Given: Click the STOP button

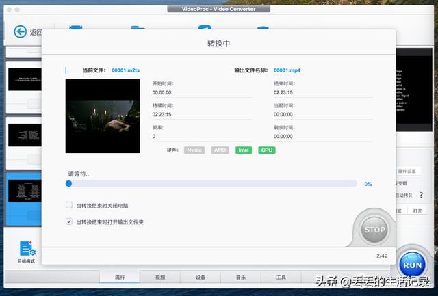Looking at the screenshot, I should click(374, 230).
